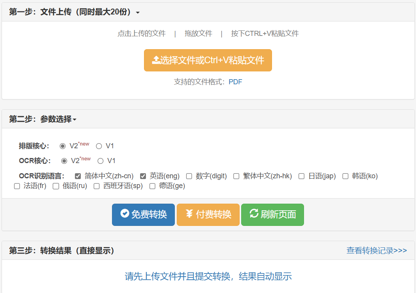Enable 数字(digit) recognition
416x293 pixels.
(x=189, y=176)
